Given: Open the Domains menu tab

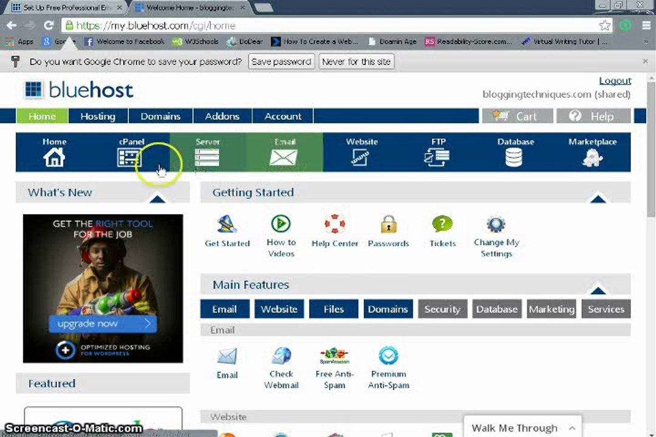Looking at the screenshot, I should (x=160, y=116).
